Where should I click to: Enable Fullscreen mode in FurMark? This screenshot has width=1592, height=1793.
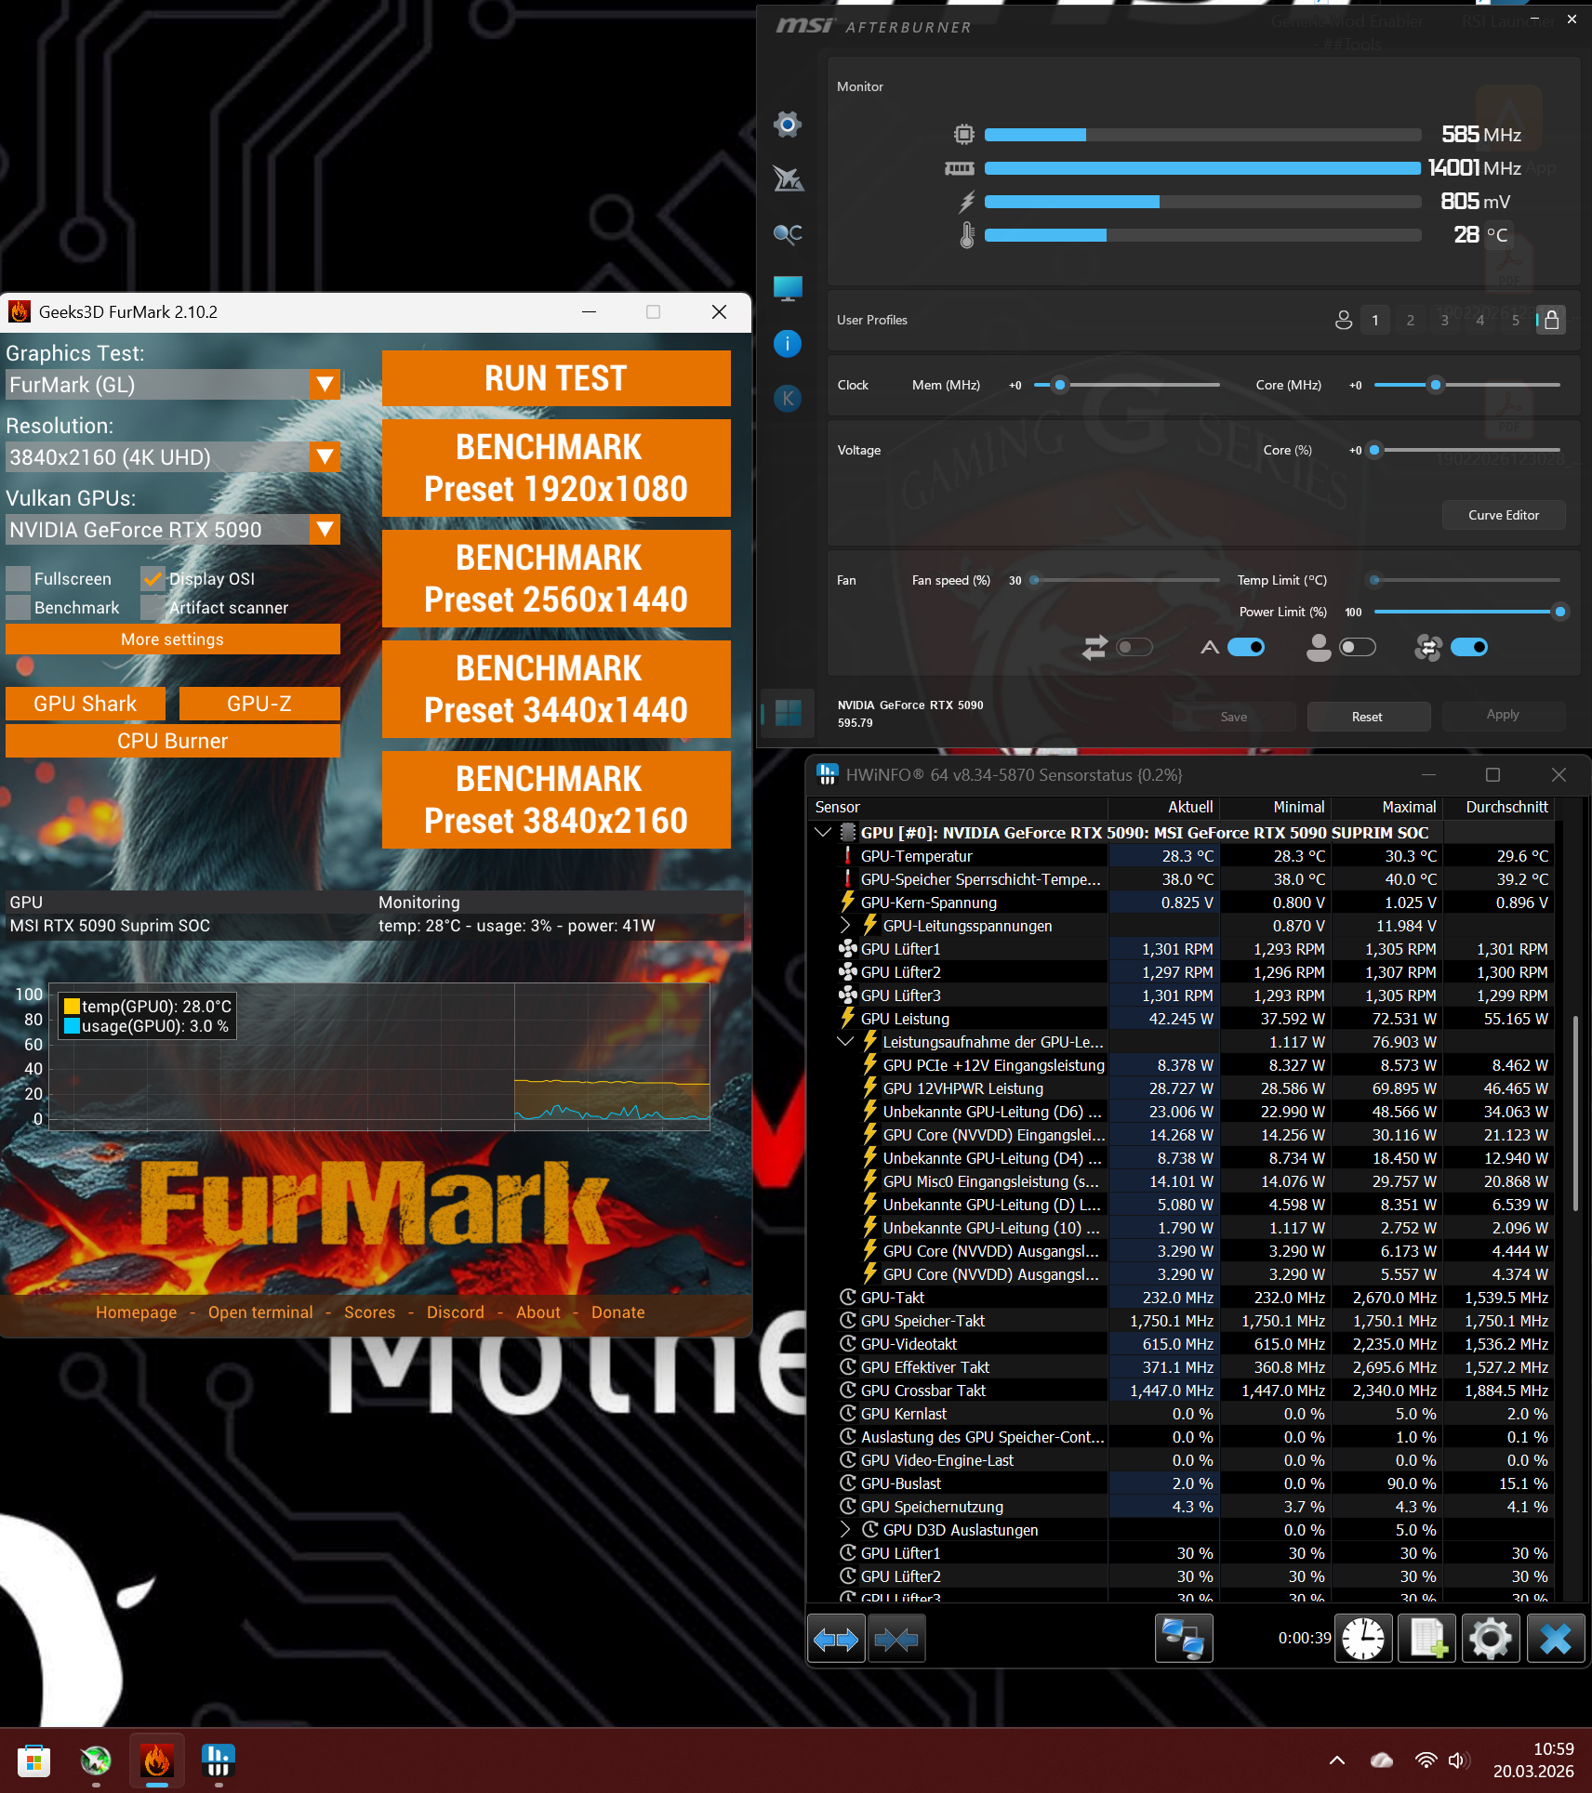[x=18, y=578]
